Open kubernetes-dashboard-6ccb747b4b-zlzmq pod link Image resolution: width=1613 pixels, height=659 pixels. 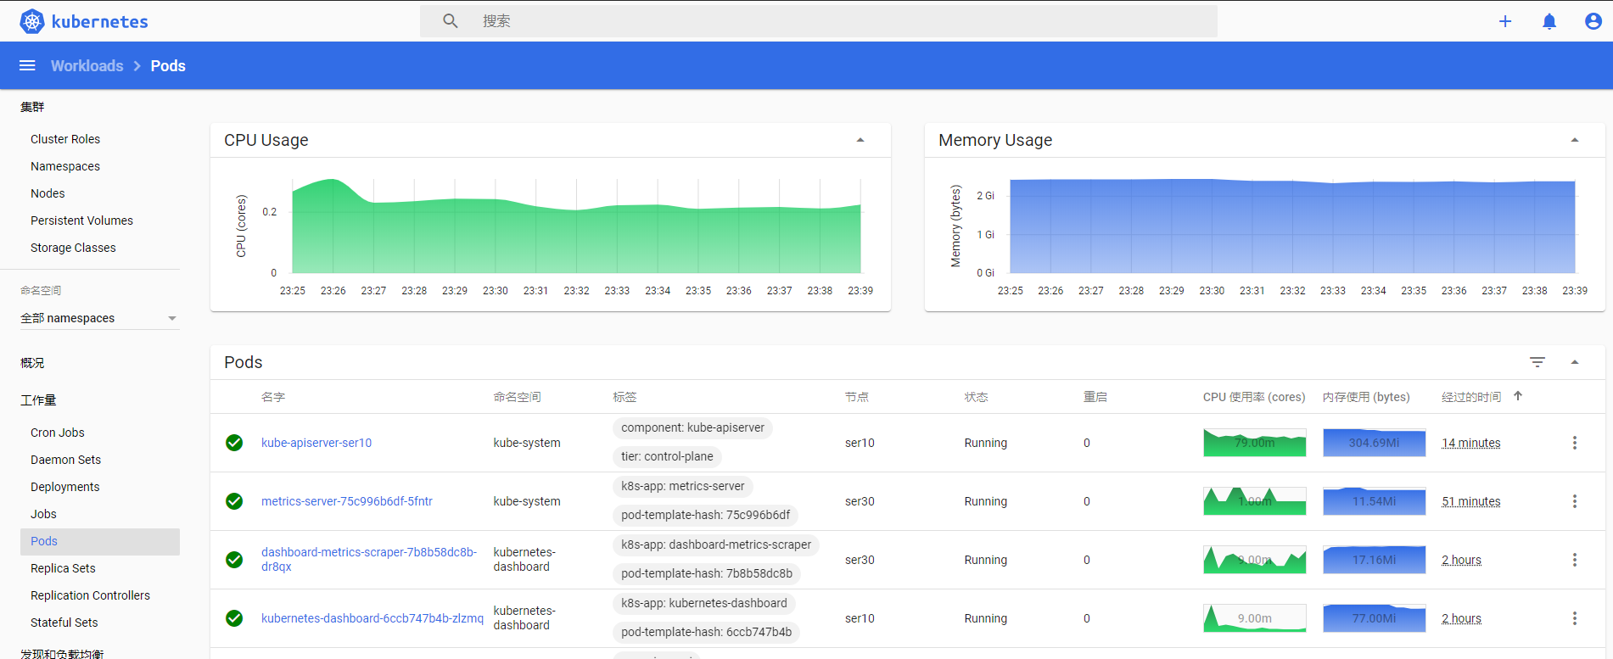[x=372, y=618]
